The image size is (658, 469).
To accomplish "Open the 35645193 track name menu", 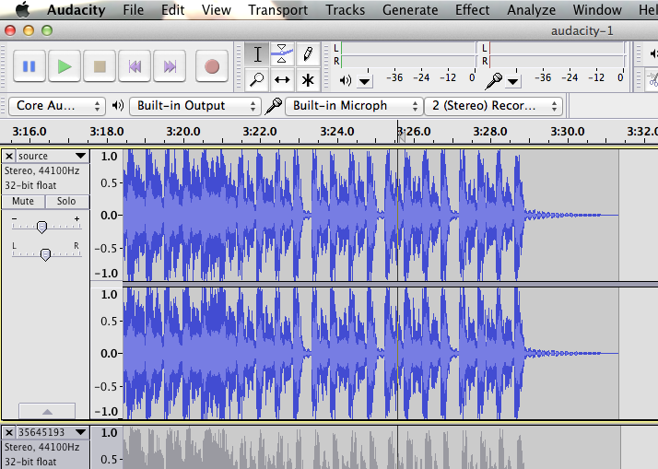I will coord(53,432).
